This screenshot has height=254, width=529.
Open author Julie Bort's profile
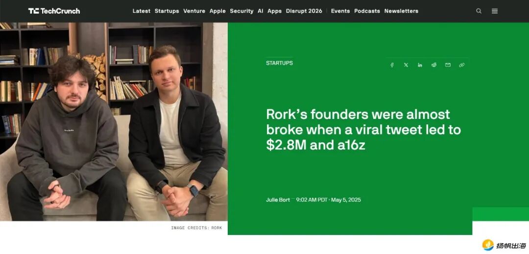[278, 200]
